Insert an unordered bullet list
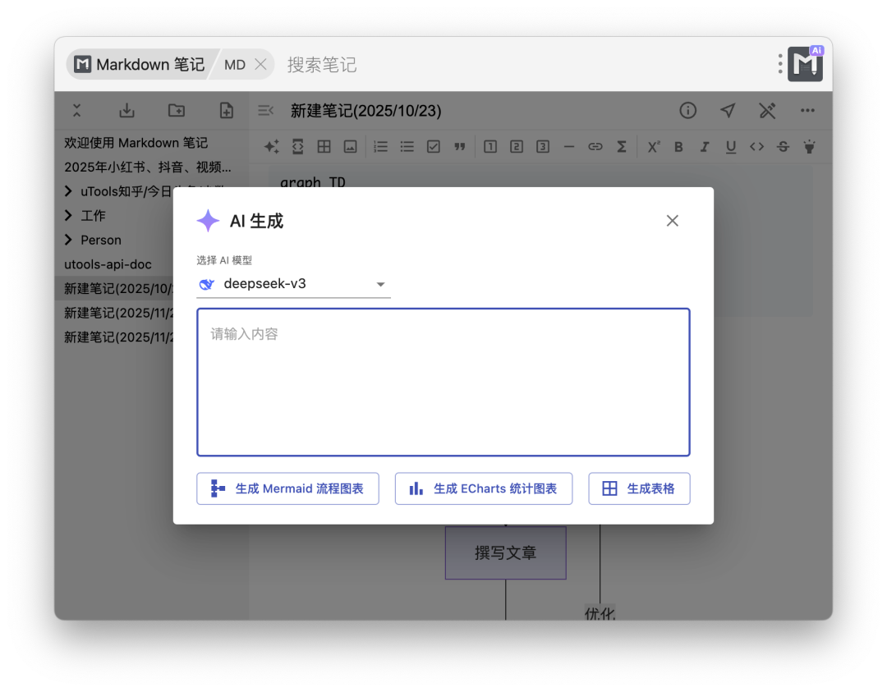 click(x=407, y=147)
